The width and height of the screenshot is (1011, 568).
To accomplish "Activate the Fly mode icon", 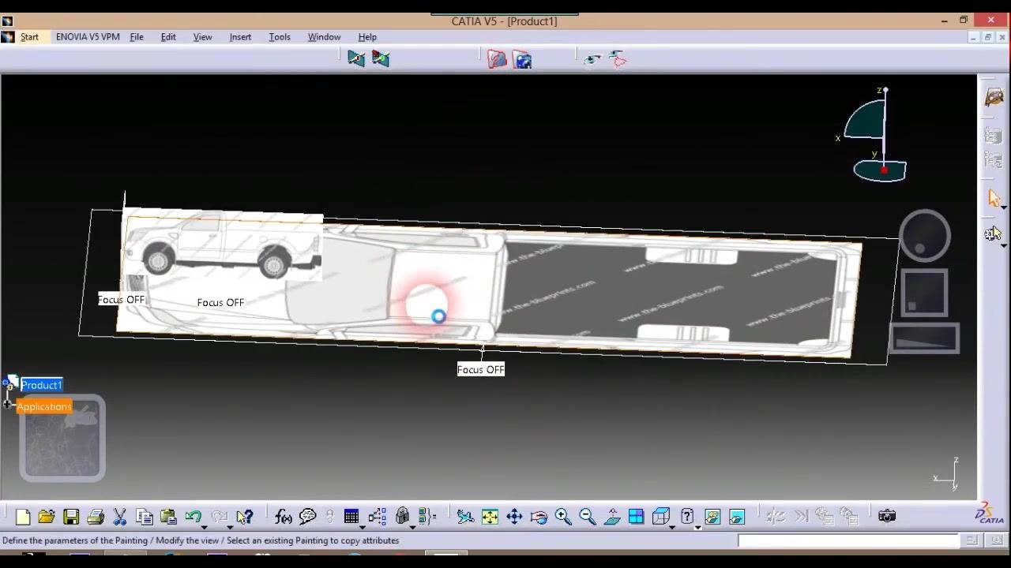I will pyautogui.click(x=465, y=517).
